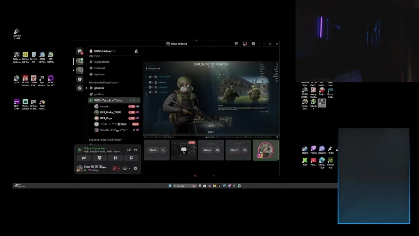Open Twitch desktop shortcut

(x=313, y=150)
